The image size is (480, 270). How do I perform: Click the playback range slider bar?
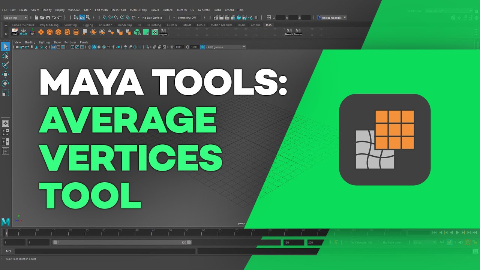pos(122,242)
